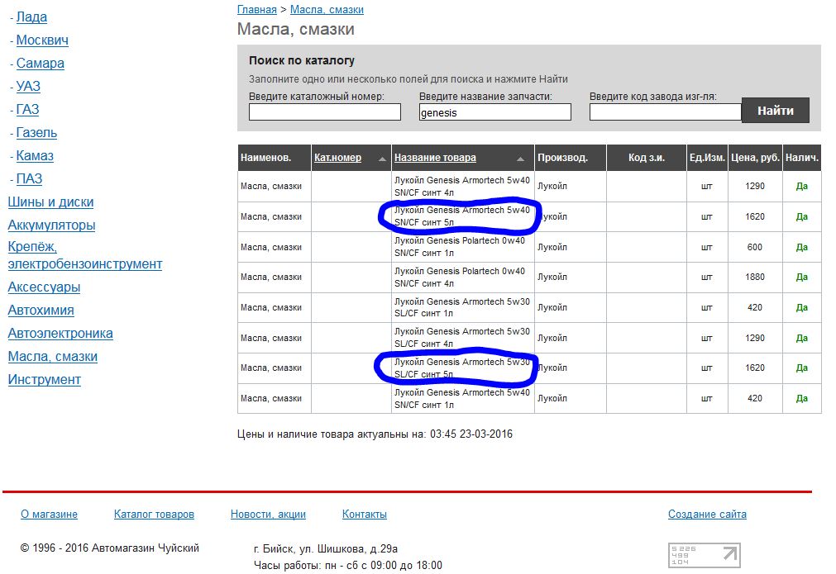This screenshot has height=574, width=836.
Task: Click price 1880 for Polartech 0w40 4л
Action: [754, 277]
